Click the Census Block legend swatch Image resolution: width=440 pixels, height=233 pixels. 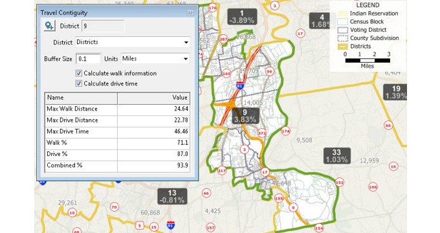(x=342, y=21)
